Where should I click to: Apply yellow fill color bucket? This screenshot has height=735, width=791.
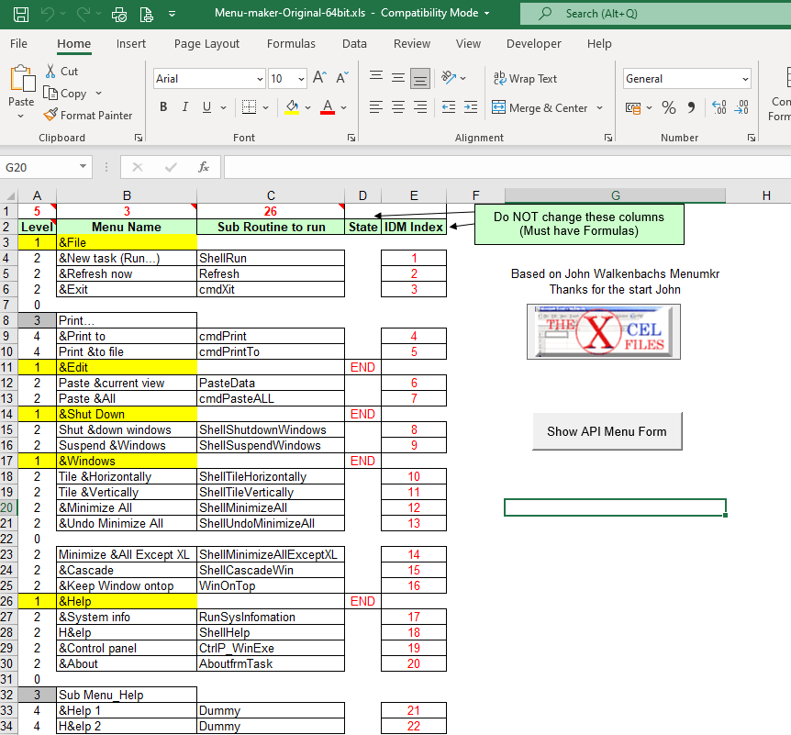pos(292,107)
